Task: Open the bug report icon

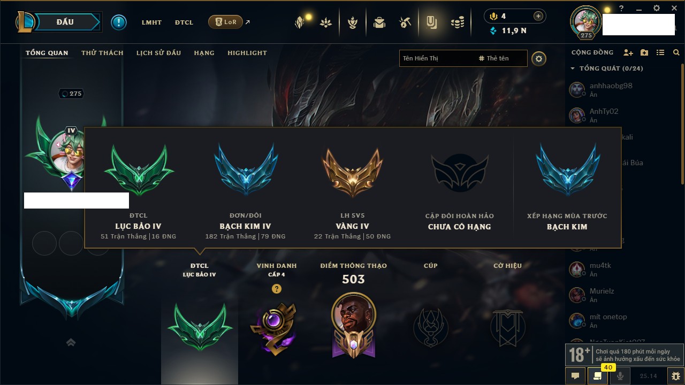Action: (676, 376)
